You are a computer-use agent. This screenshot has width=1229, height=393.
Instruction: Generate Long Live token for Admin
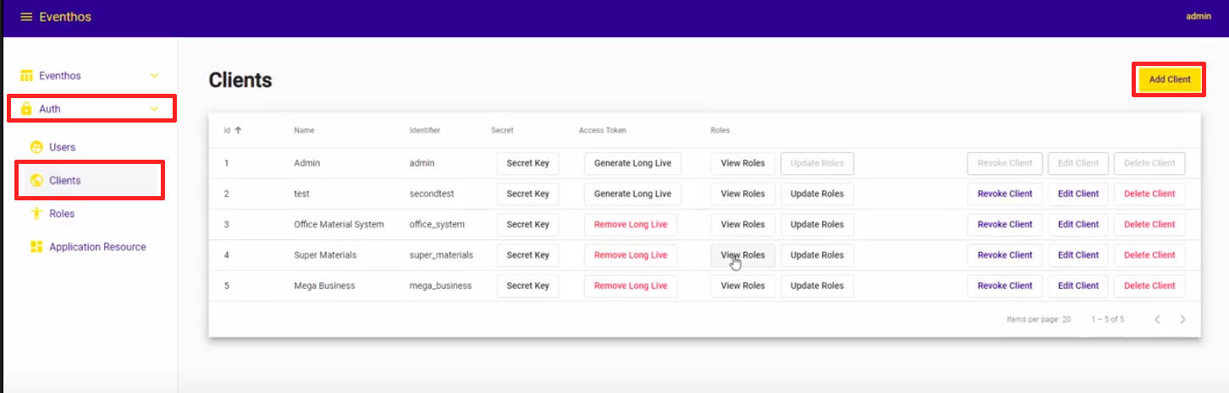coord(632,163)
